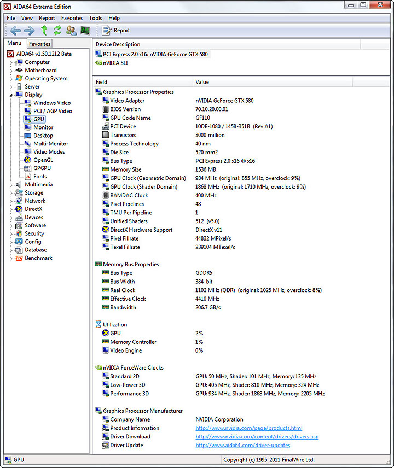Open the File menu
The height and width of the screenshot is (468, 394).
coord(11,18)
